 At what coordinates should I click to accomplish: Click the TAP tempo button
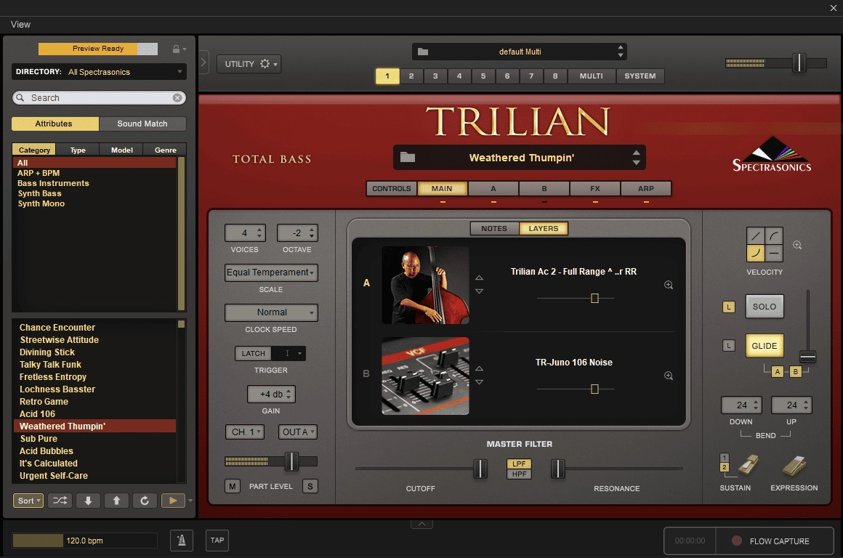(x=217, y=541)
